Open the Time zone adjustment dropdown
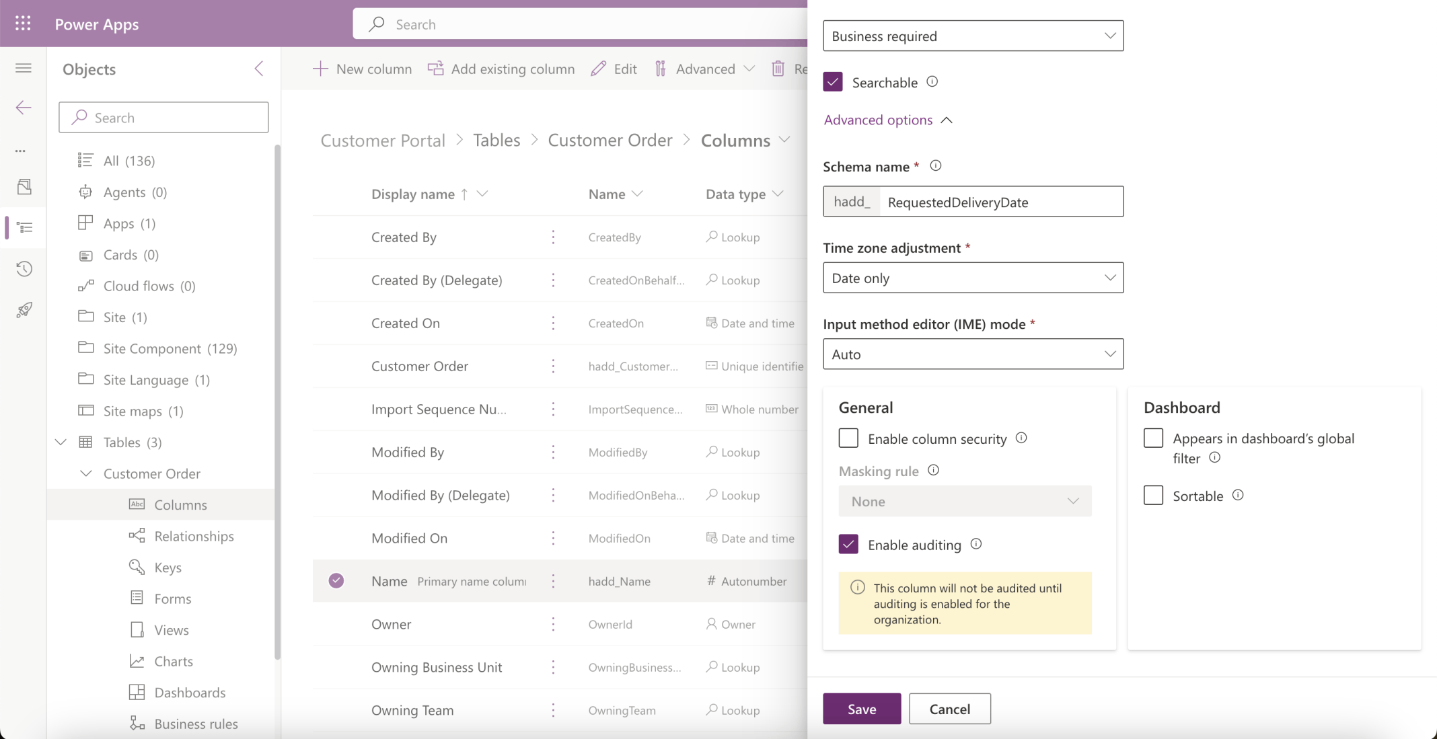Image resolution: width=1437 pixels, height=739 pixels. 973,278
